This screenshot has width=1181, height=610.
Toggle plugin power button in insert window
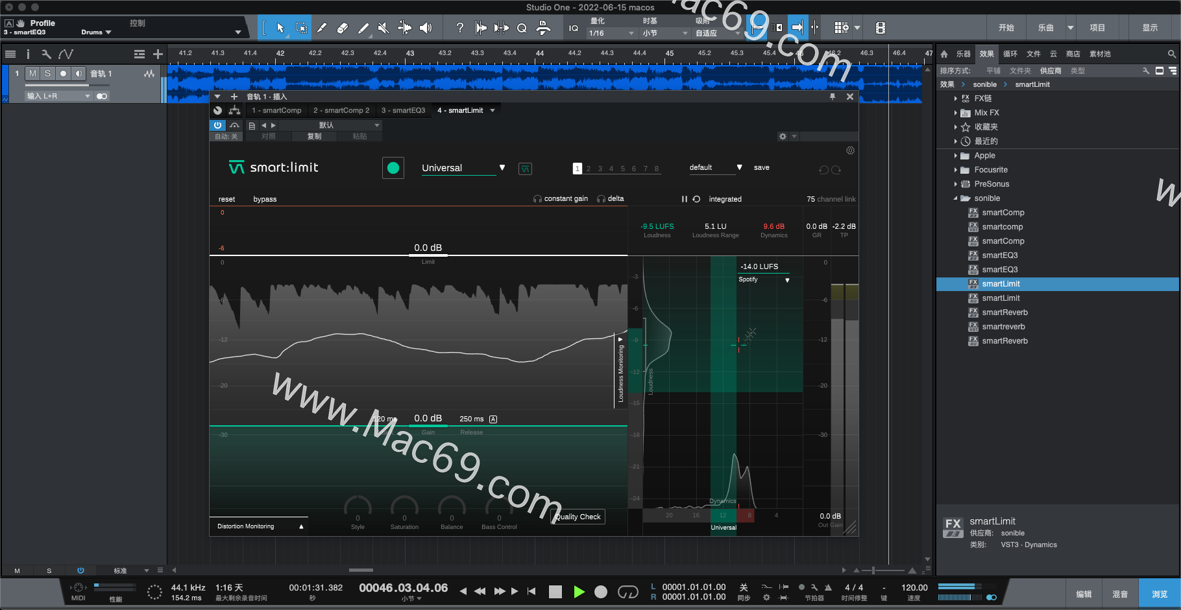[217, 125]
